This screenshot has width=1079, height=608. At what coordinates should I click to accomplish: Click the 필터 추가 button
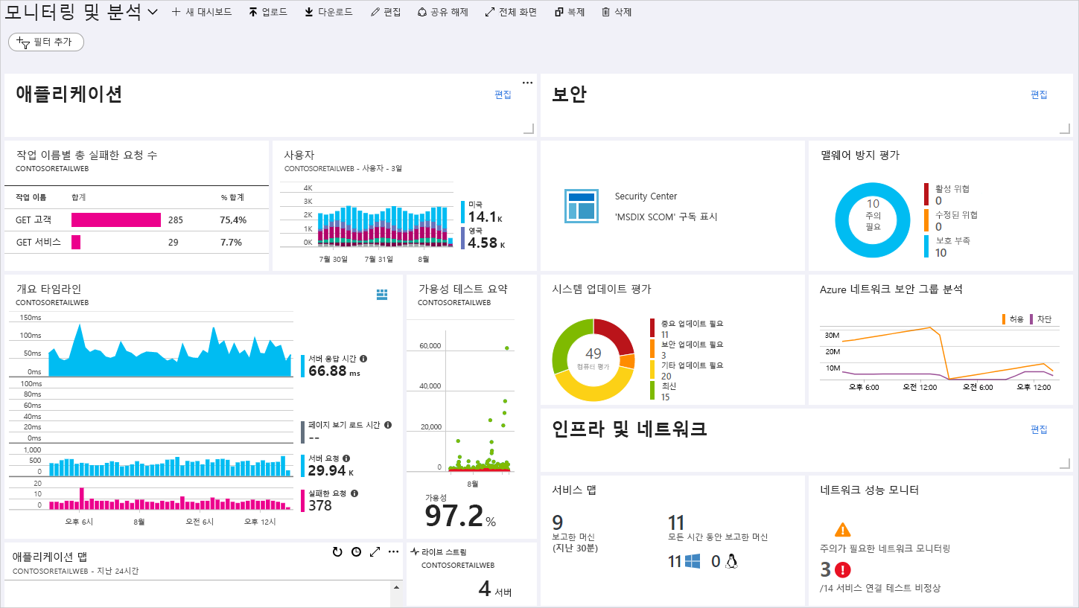(x=46, y=42)
